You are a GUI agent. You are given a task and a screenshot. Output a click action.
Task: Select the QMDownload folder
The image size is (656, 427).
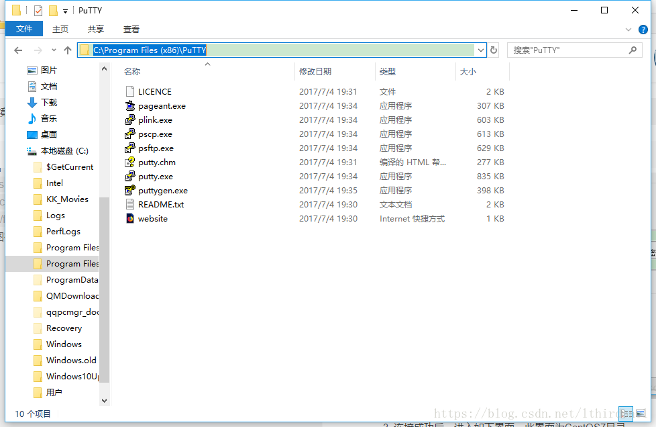(x=72, y=295)
